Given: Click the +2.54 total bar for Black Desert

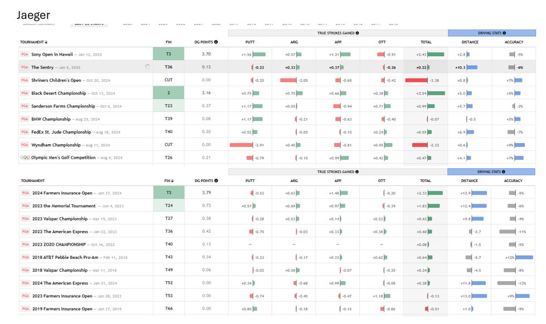Looking at the screenshot, I should pyautogui.click(x=436, y=93).
